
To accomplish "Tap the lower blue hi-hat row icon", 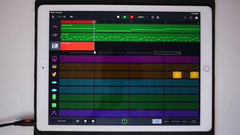I will tap(54, 90).
